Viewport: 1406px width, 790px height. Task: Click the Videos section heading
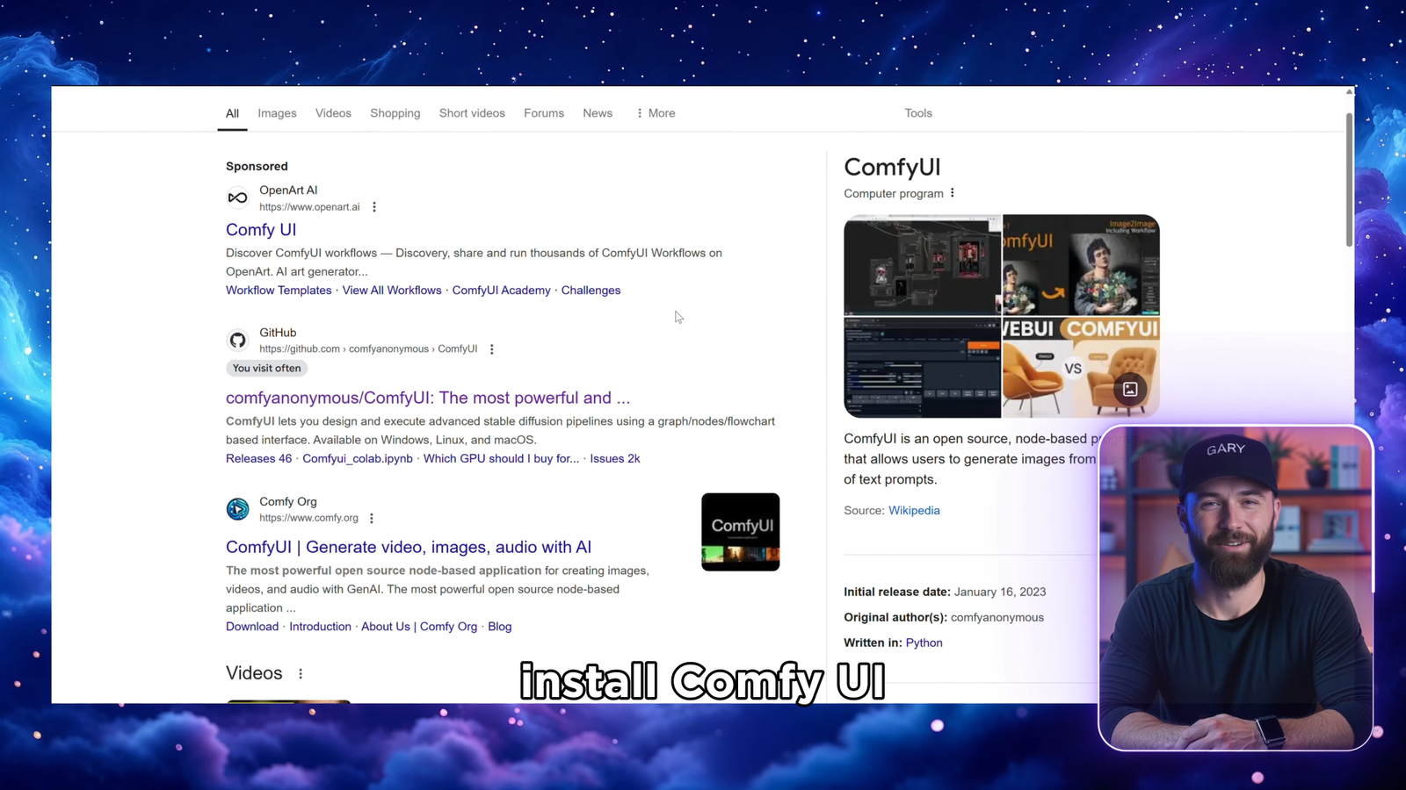tap(254, 673)
